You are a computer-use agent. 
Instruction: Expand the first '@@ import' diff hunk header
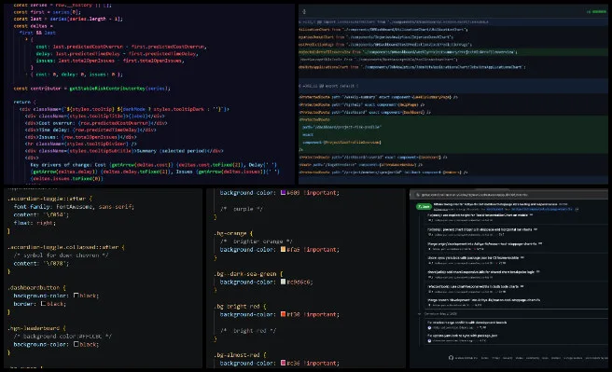click(x=453, y=21)
